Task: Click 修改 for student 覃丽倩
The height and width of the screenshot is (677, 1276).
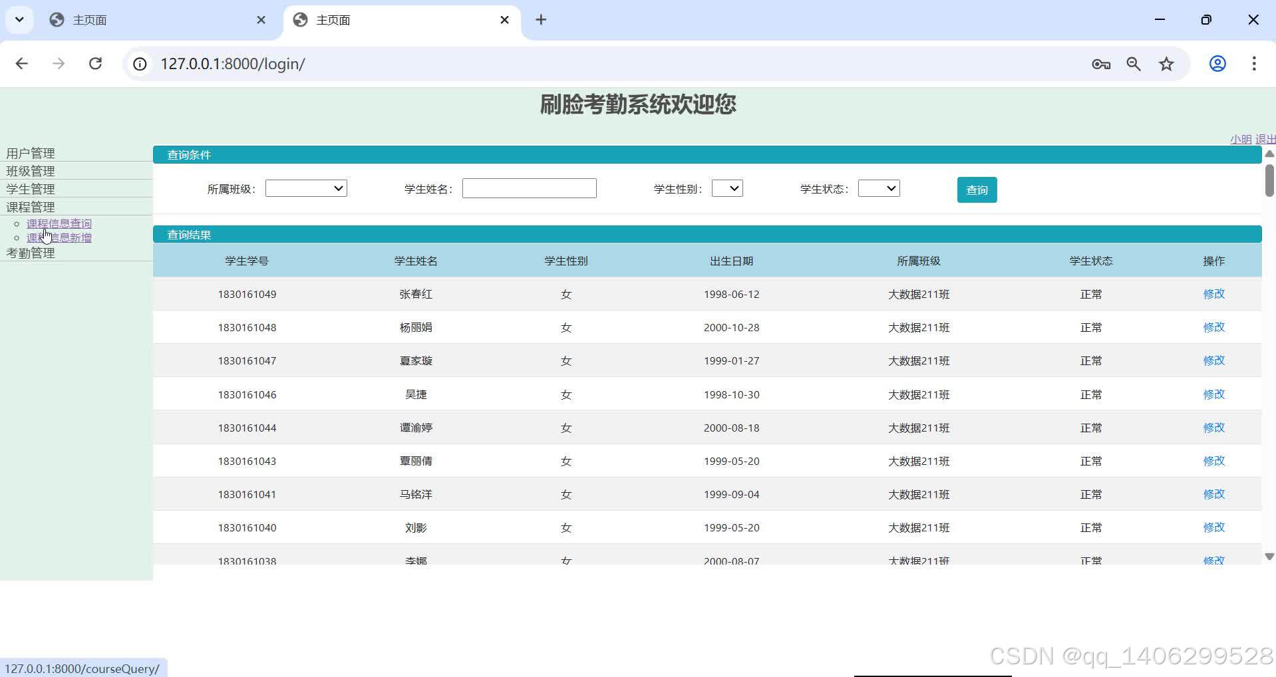Action: click(x=1213, y=461)
